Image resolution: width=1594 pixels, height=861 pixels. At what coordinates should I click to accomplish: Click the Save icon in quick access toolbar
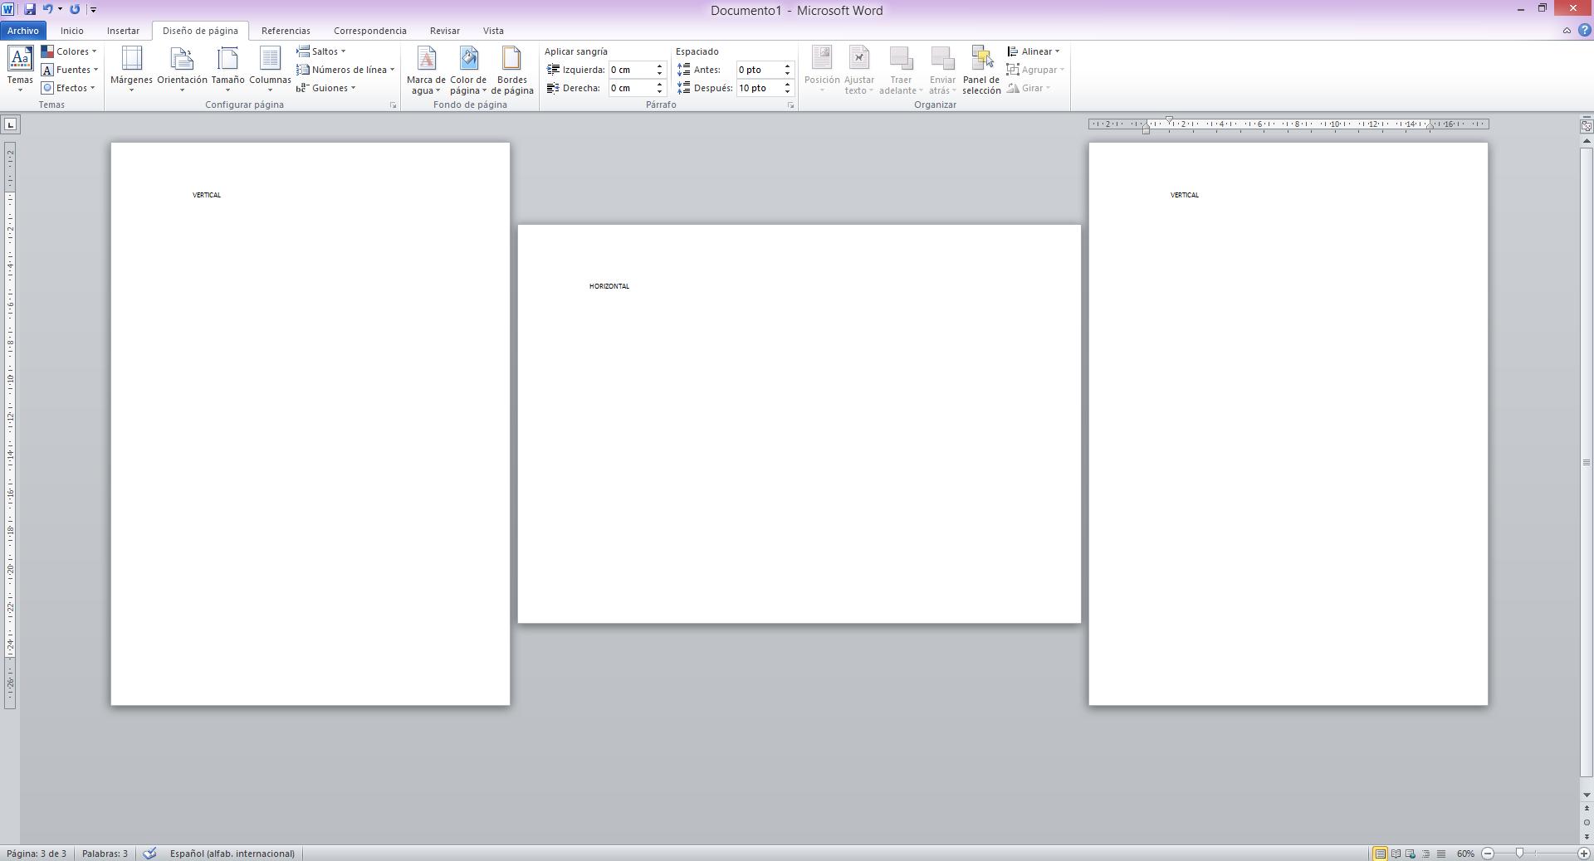coord(30,9)
